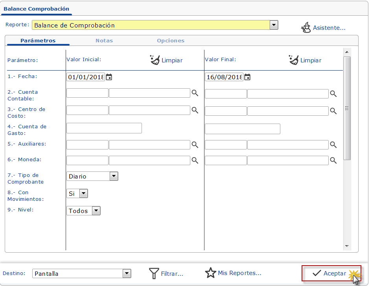Clear initial values with Limpiar broom
The width and height of the screenshot is (370, 286).
pyautogui.click(x=156, y=60)
